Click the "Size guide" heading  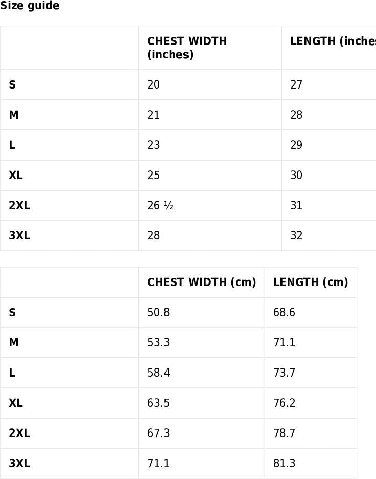click(x=30, y=6)
